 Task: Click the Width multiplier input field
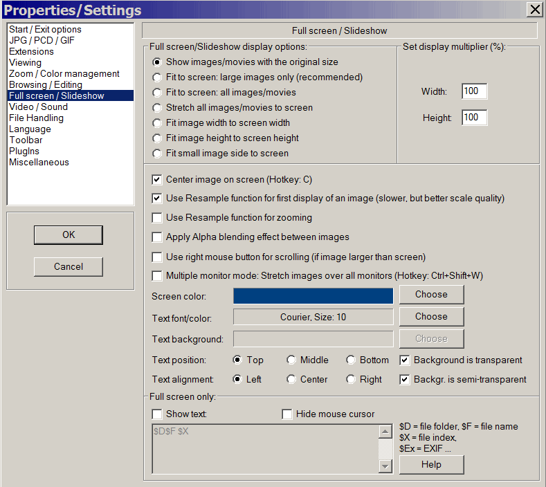pyautogui.click(x=474, y=92)
